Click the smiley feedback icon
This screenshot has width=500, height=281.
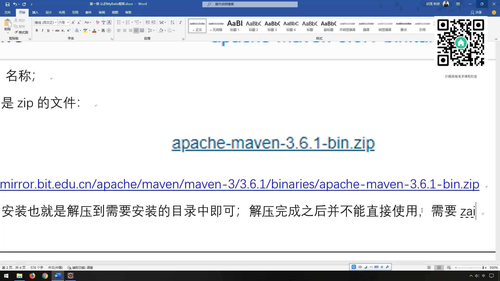(x=494, y=12)
